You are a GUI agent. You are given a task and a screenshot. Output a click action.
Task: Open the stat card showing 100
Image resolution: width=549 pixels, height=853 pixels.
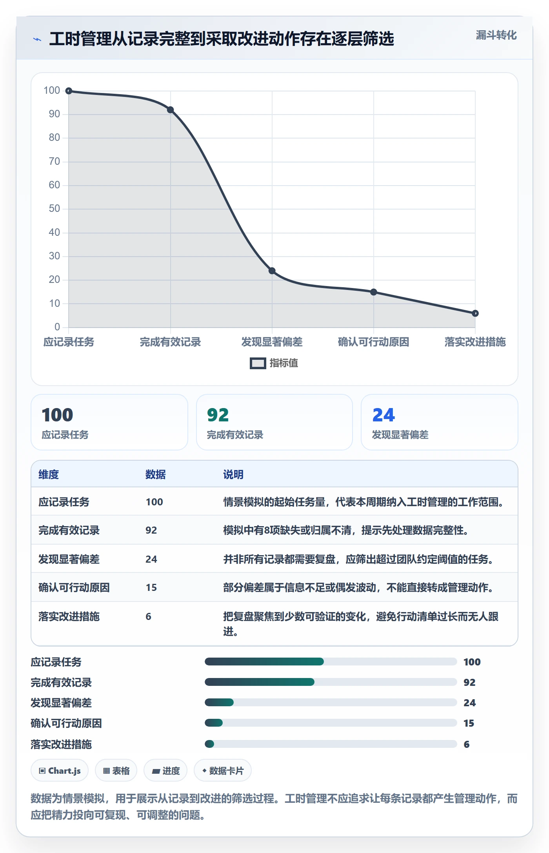click(x=109, y=422)
